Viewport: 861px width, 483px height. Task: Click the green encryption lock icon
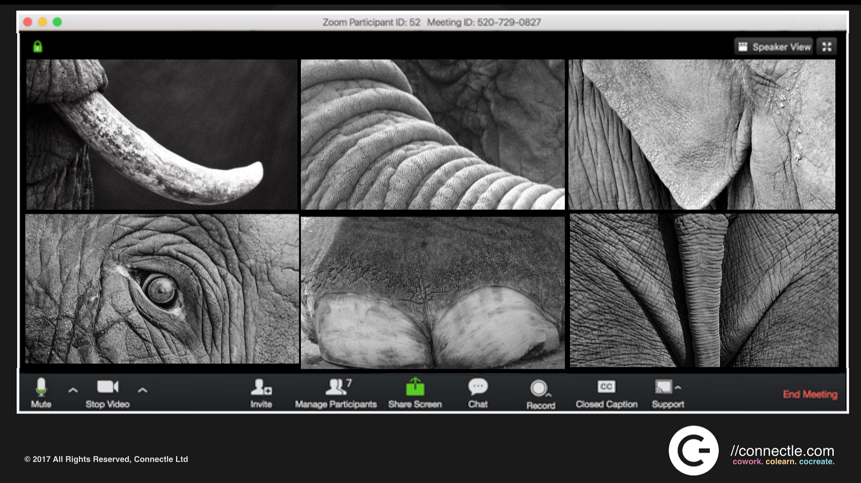point(38,46)
